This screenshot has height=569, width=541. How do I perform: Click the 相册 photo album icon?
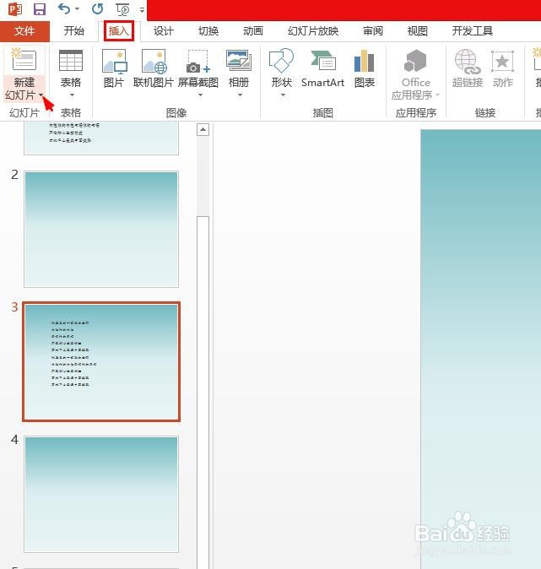point(239,60)
